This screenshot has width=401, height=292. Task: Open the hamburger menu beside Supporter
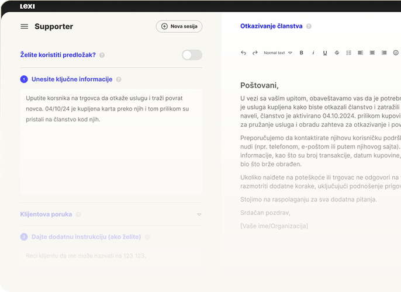point(24,26)
